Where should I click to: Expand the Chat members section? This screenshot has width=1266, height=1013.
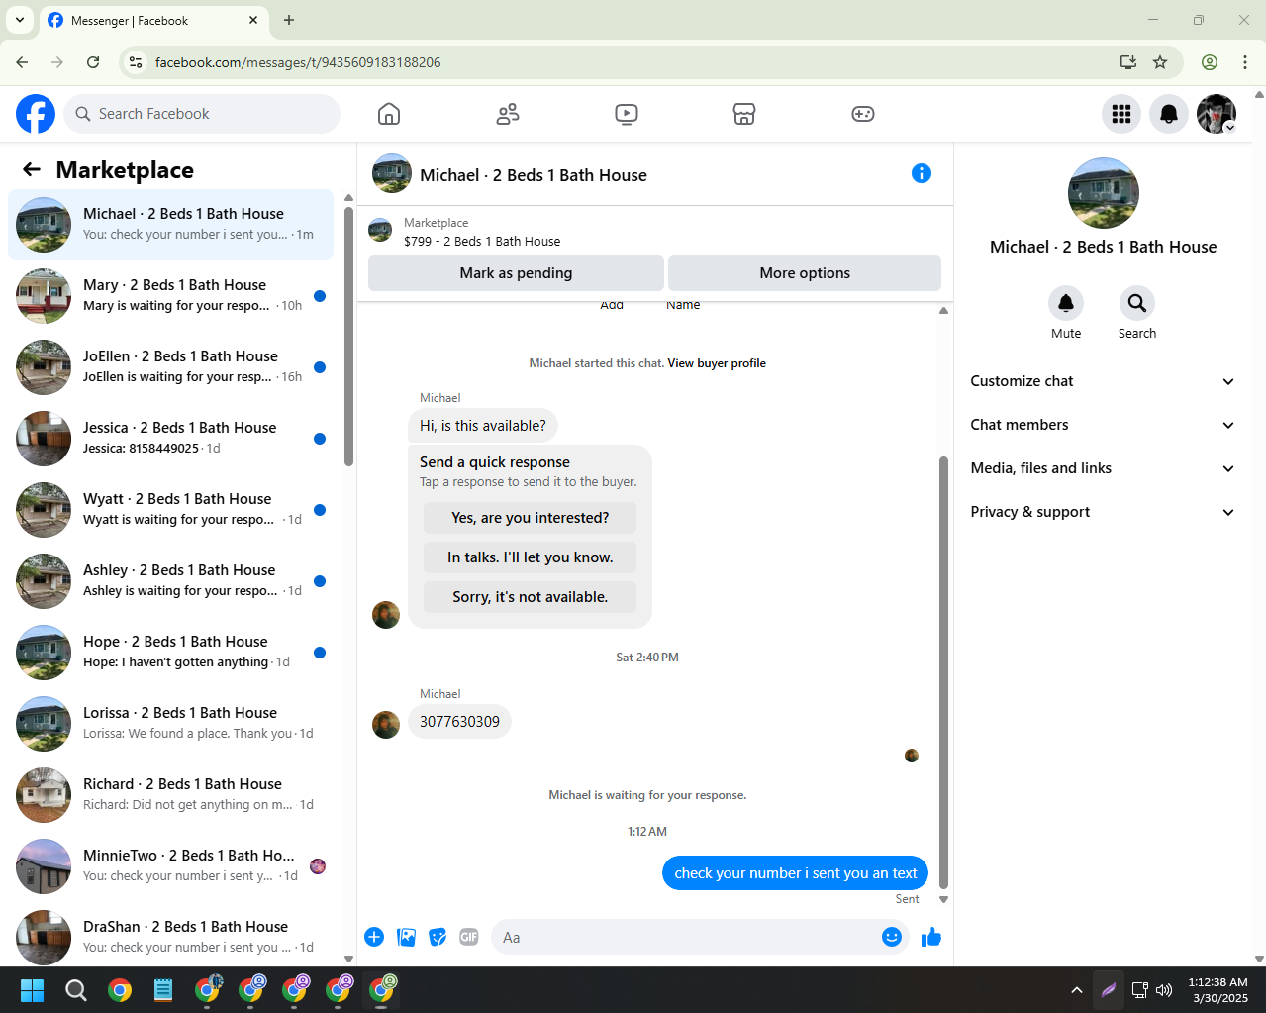point(1103,425)
